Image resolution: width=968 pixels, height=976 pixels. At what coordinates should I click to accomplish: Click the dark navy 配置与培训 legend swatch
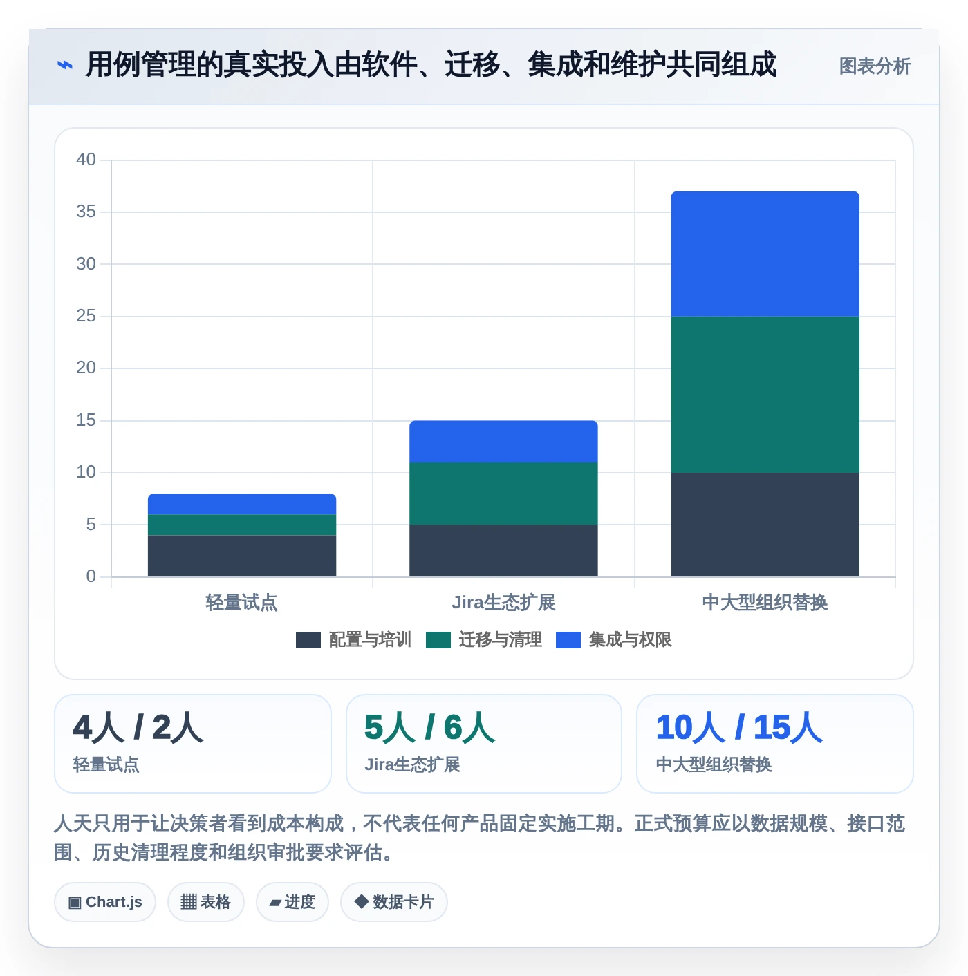point(308,640)
